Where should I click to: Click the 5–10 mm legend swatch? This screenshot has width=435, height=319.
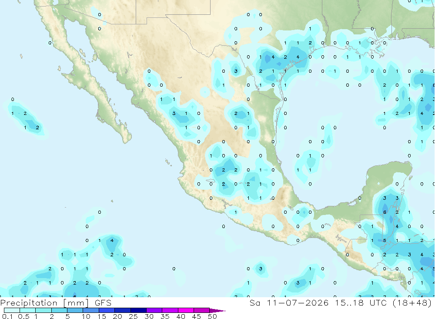[x=75, y=310]
